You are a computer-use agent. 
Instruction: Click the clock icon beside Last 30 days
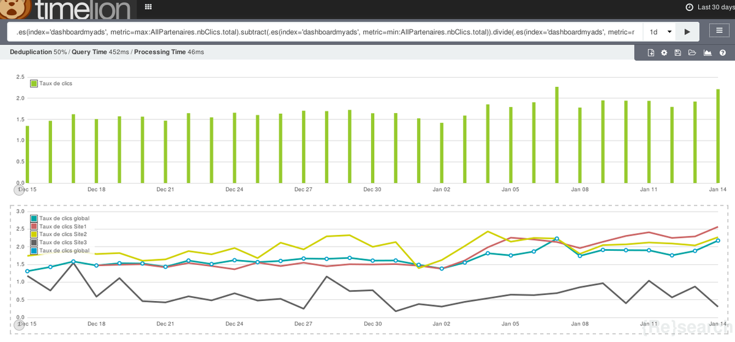690,7
